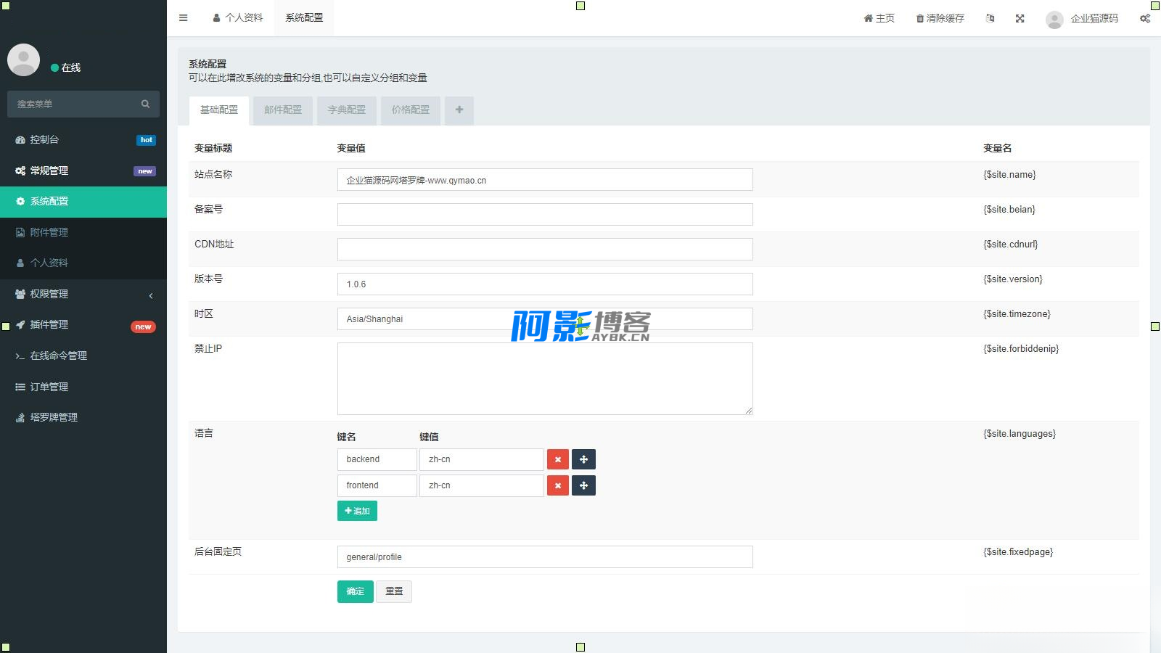Click the 'hot' badge beside 控制台
Screen dimensions: 1161x653
tap(146, 140)
